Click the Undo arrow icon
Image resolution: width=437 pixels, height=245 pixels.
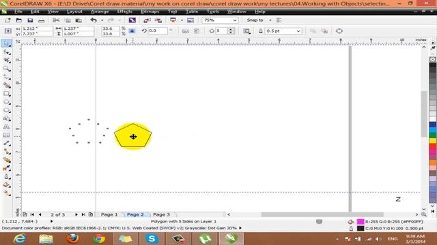94,20
